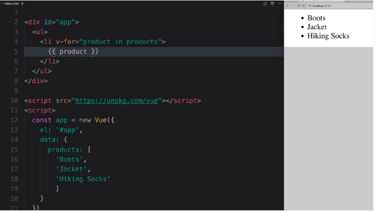Viewport: 375px width, 212px height.
Task: Select line number 15 in the gutter
Action: 14,149
